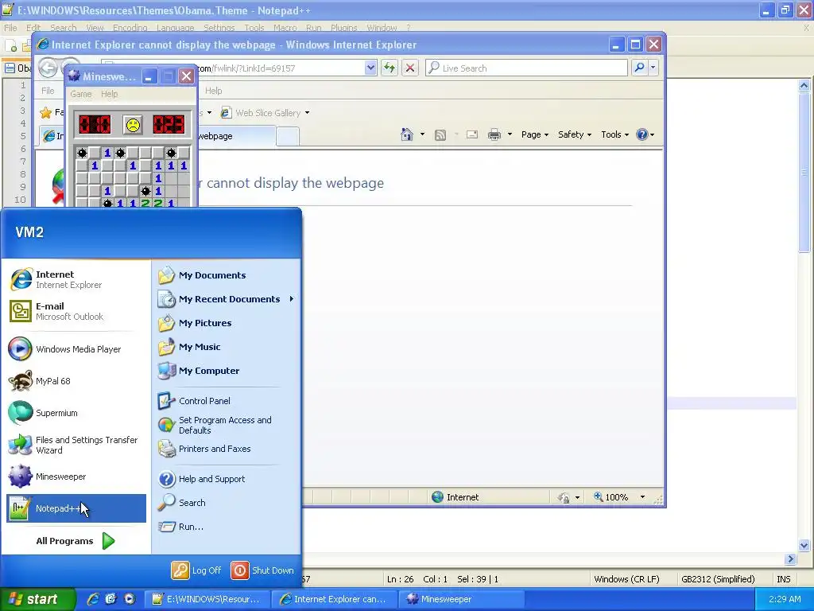Click the Minesweeper sad smiley face button

tap(133, 125)
